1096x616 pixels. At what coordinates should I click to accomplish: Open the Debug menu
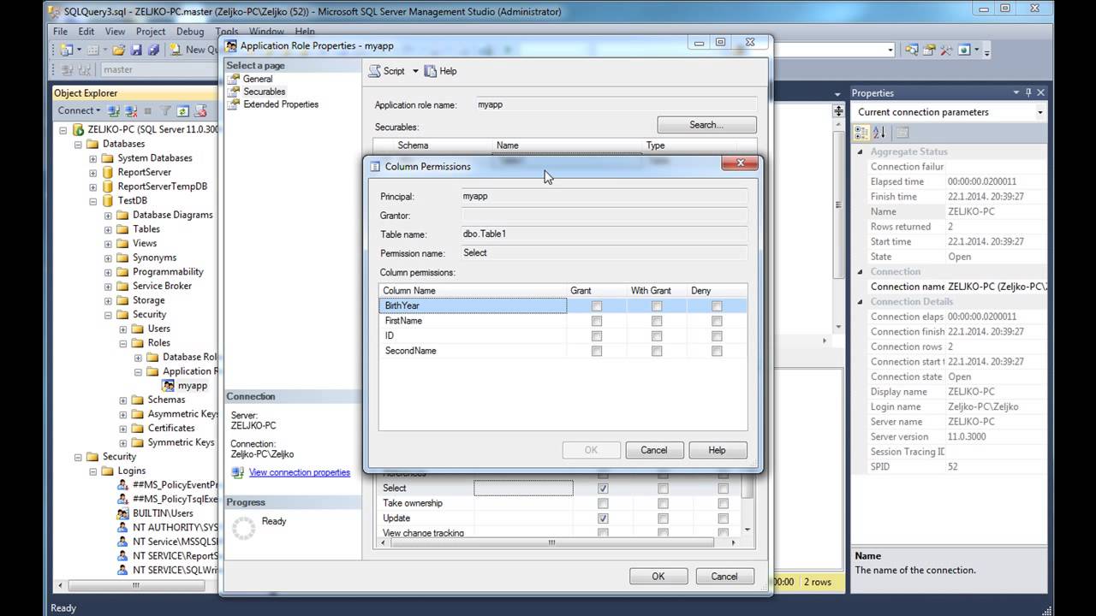190,32
